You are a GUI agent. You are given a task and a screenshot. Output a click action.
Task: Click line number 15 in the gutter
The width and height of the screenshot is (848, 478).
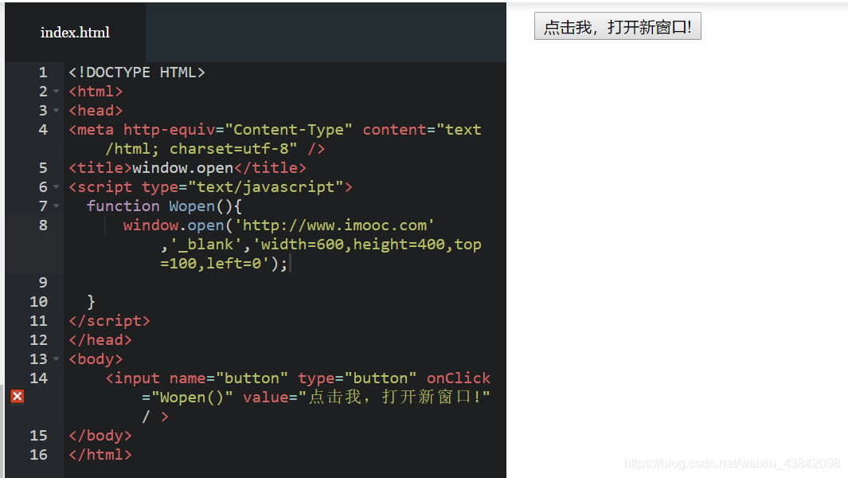click(x=38, y=436)
